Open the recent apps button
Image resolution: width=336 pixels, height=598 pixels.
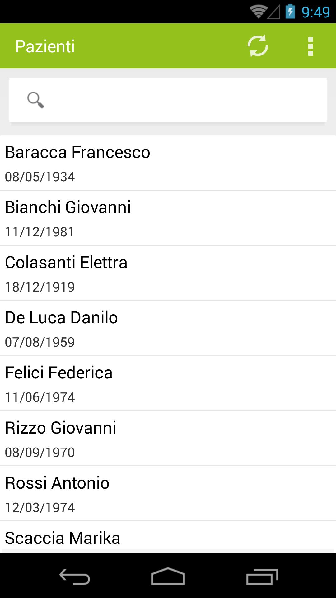pyautogui.click(x=262, y=577)
